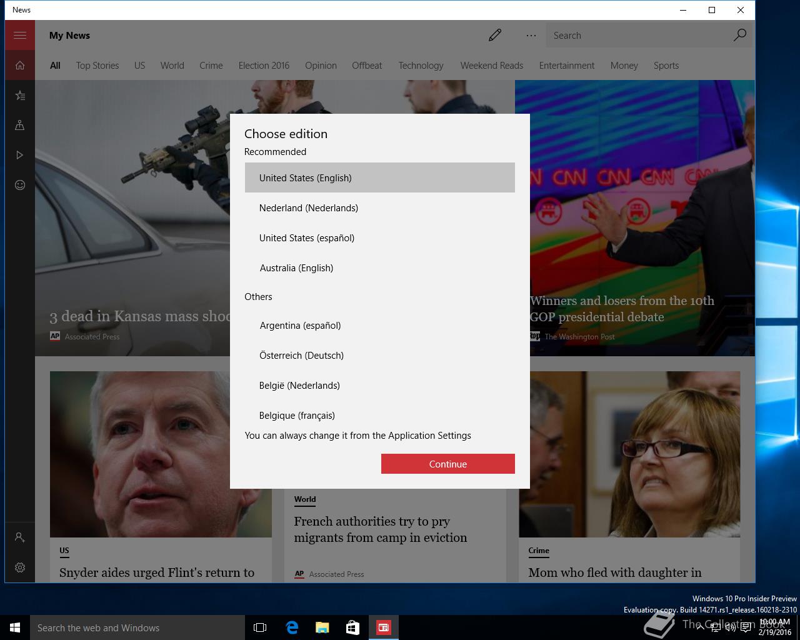Screen dimensions: 800x640
Task: Open Local news sidebar icon
Action: pos(20,125)
